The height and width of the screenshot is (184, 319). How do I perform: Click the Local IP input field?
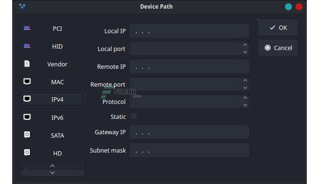tap(189, 31)
